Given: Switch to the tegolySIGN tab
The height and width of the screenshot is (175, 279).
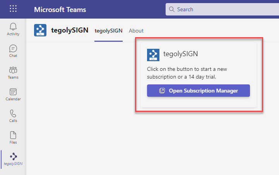Looking at the screenshot, I should coord(108,31).
